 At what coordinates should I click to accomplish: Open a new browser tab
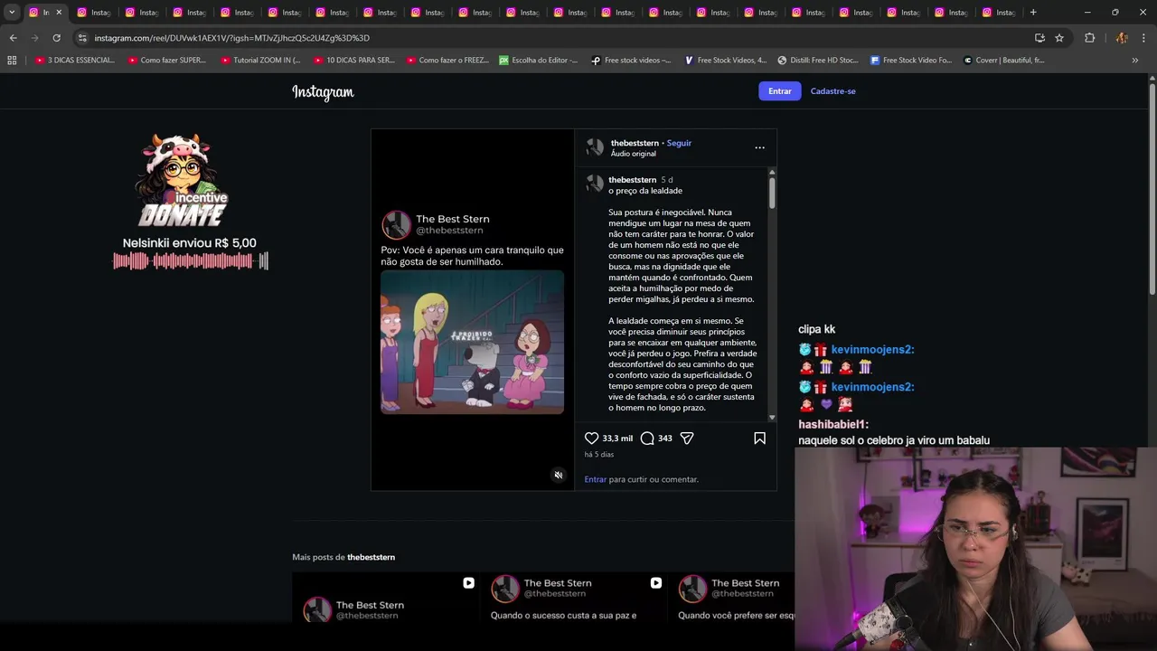(1033, 13)
